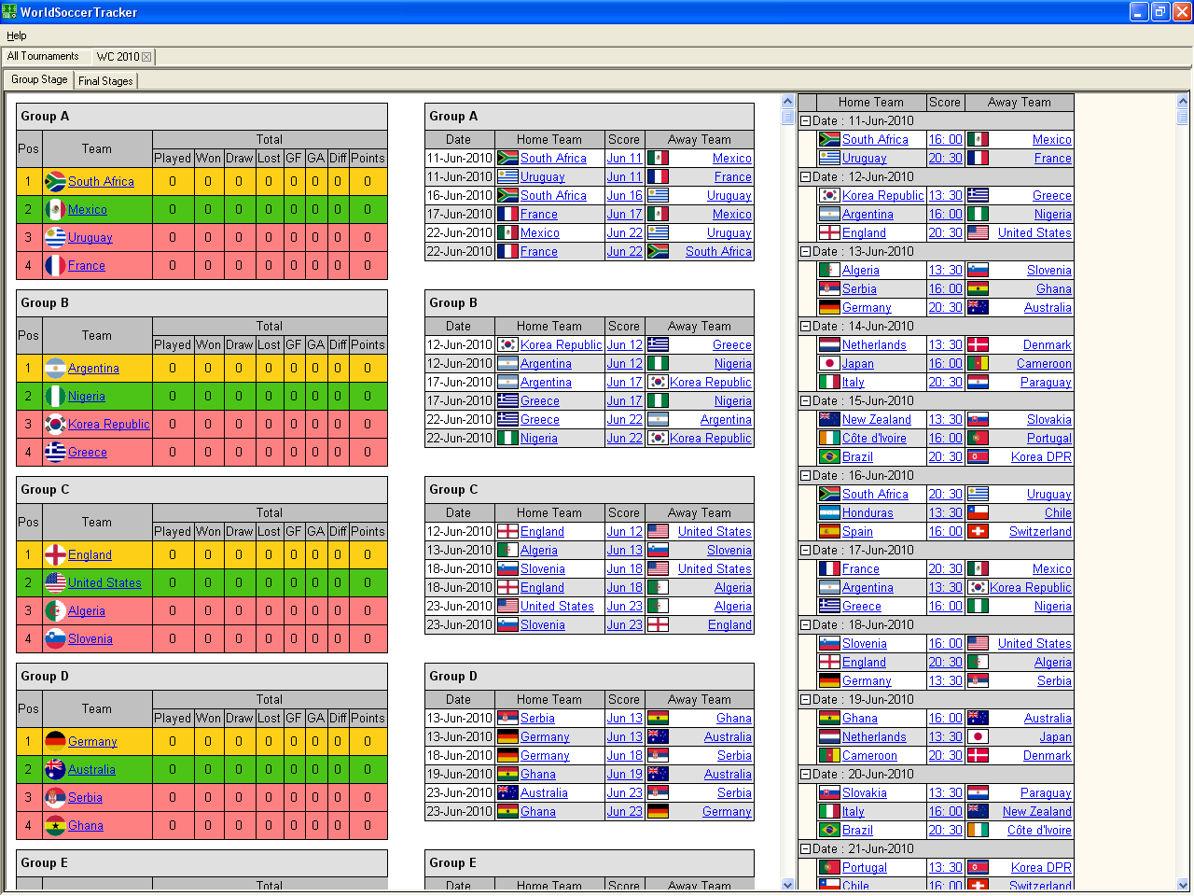This screenshot has width=1194, height=896.
Task: Collapse the 15-Jun-2010 date group
Action: pos(804,400)
